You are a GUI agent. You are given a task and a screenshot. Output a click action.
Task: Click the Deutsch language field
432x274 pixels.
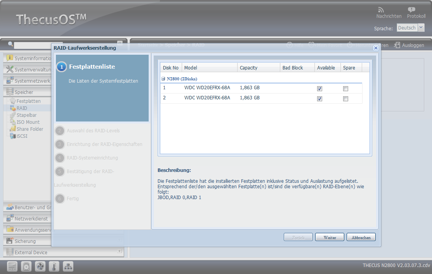[x=407, y=28]
